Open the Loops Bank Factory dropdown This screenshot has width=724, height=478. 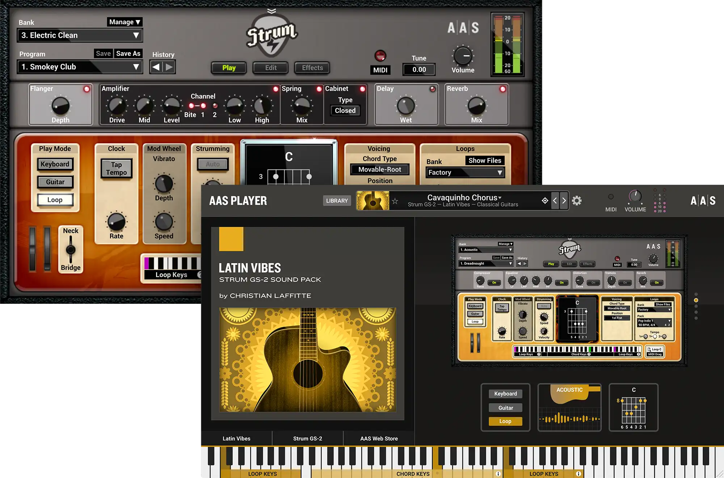[465, 173]
